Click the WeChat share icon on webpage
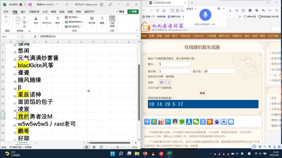Viewport: 282px width, 158px height. 196,122
